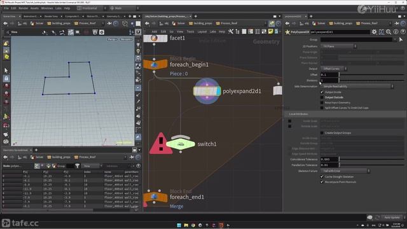407x229 pixels.
Task: Click the group selection arrow beside Group field
Action: pos(401,39)
